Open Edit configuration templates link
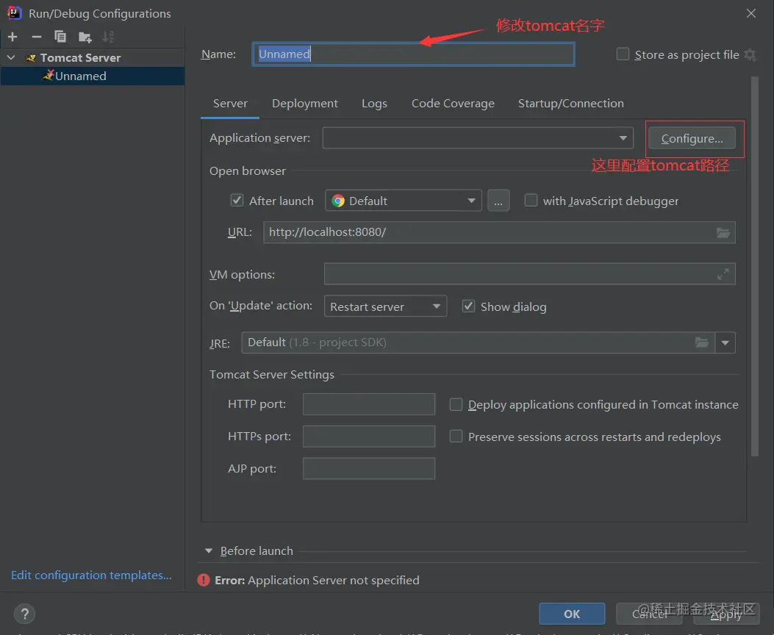The height and width of the screenshot is (635, 774). coord(91,575)
